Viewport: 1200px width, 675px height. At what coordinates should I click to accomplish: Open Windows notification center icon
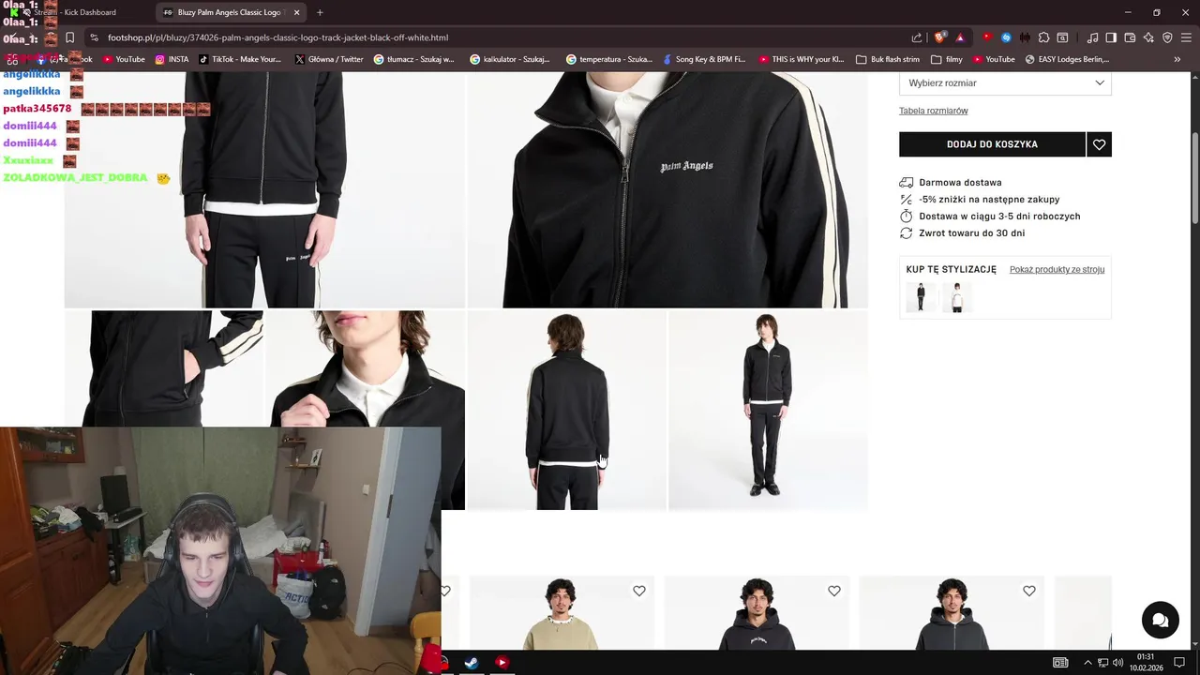(1179, 663)
